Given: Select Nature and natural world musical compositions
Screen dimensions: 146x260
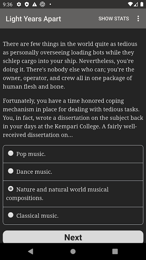Looking at the screenshot, I should 73,194.
